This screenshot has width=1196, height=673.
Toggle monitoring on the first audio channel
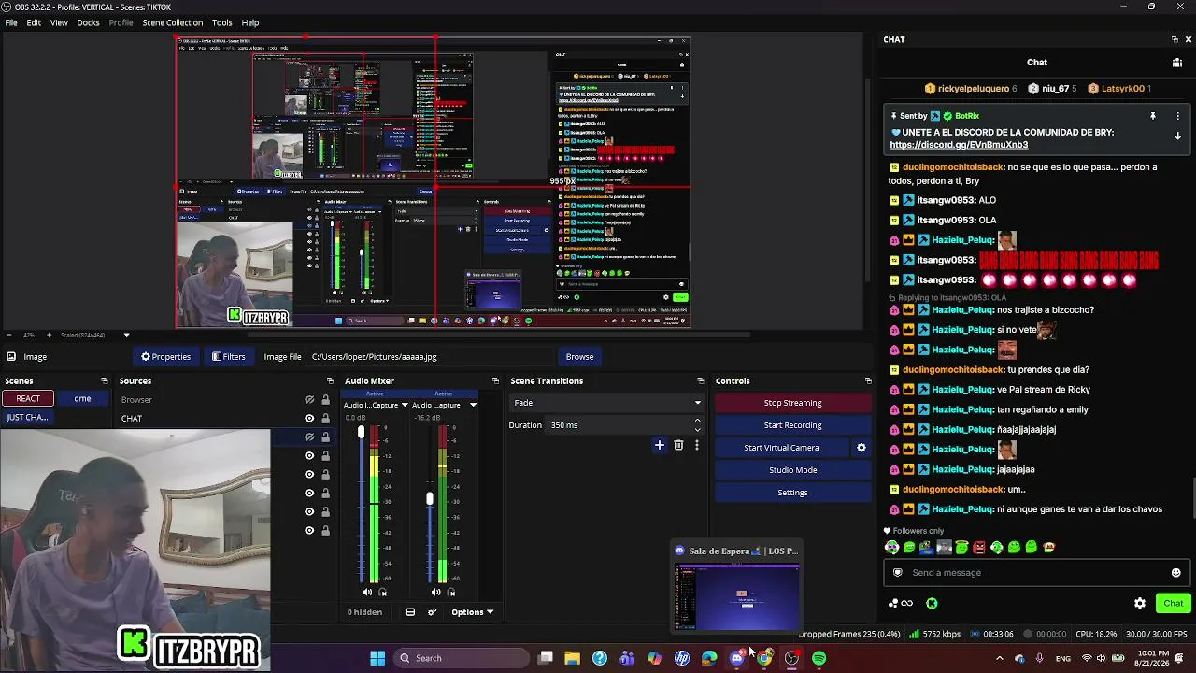click(x=382, y=592)
